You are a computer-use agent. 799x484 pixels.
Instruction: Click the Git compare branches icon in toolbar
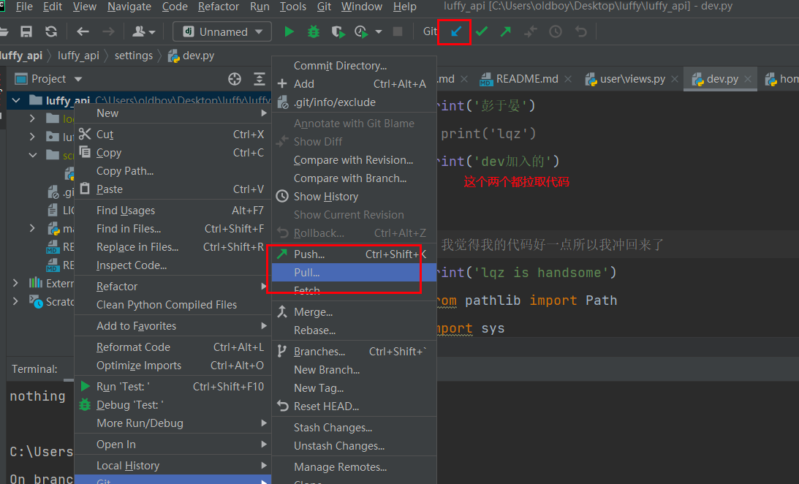(x=531, y=31)
